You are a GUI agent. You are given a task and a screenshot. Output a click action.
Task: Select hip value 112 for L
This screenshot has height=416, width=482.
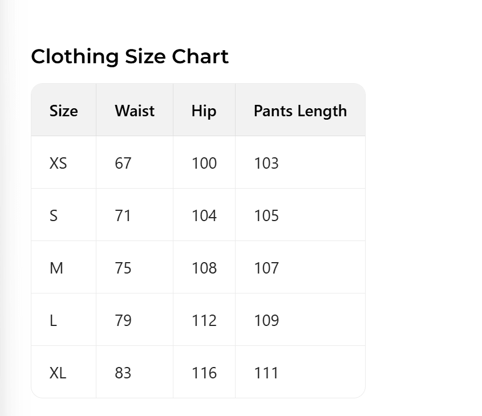click(204, 321)
